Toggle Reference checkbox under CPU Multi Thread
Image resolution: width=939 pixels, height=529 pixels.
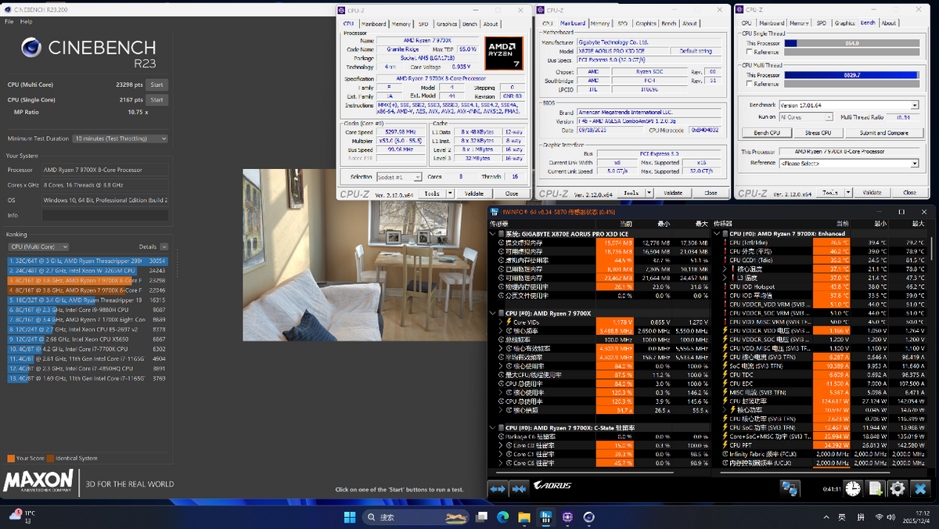click(x=747, y=84)
